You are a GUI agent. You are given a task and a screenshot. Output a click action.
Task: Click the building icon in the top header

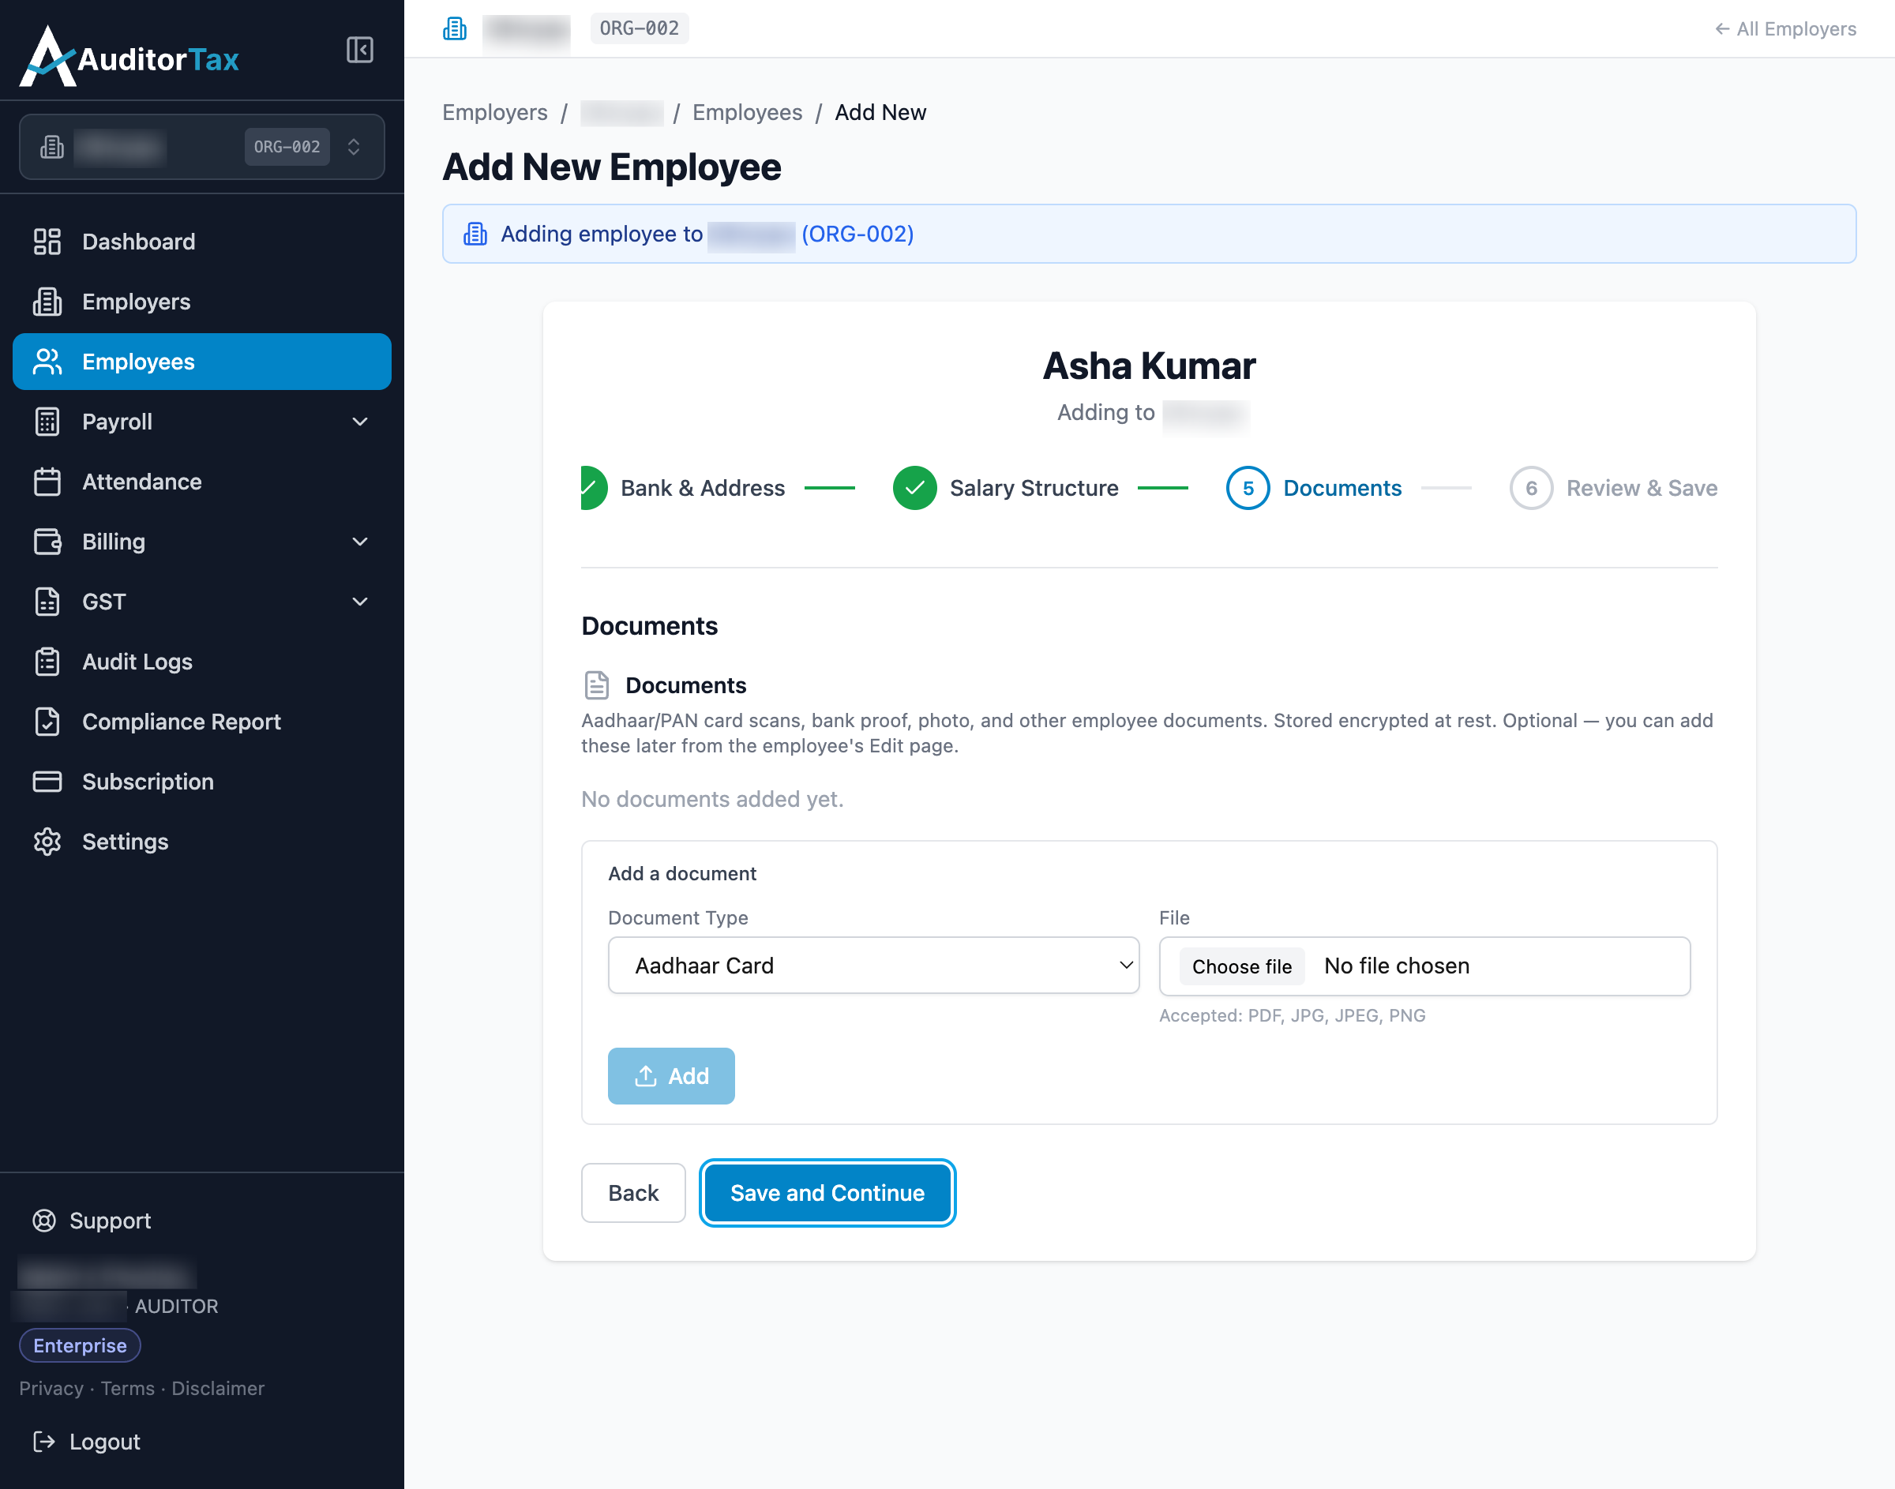pos(455,28)
